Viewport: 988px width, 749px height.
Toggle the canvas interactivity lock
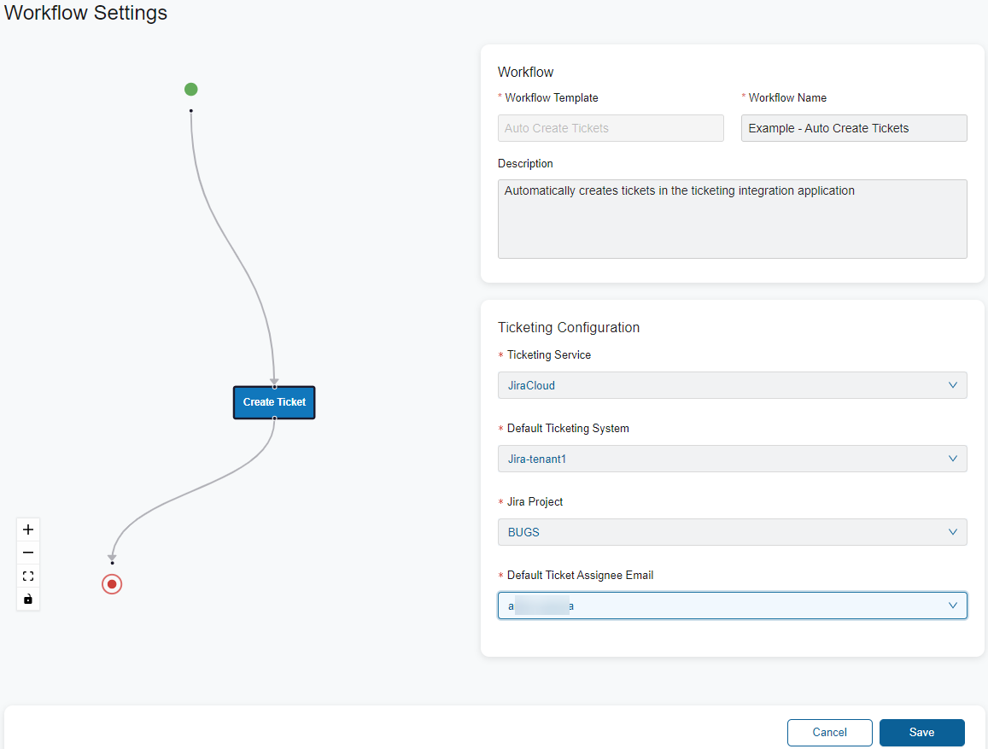[x=28, y=600]
